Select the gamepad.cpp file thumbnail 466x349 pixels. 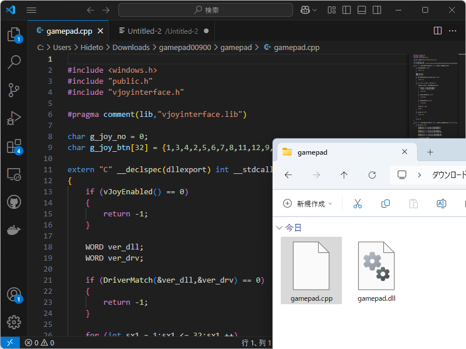[x=311, y=270]
